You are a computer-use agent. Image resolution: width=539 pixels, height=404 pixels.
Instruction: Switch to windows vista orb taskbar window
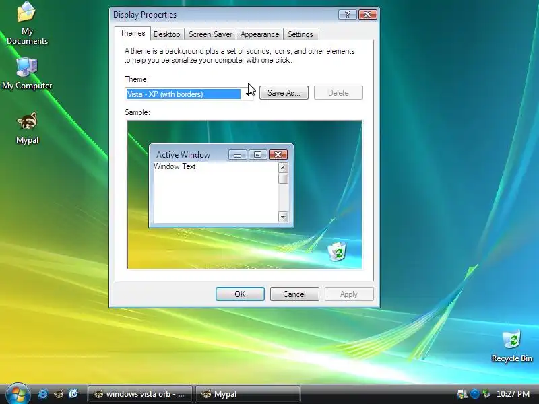click(139, 394)
